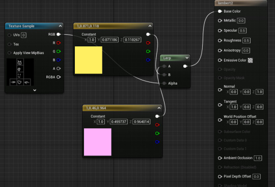Screen dimensions: 275x187
Task: Click the Emissive Color input pin
Action: click(x=220, y=60)
